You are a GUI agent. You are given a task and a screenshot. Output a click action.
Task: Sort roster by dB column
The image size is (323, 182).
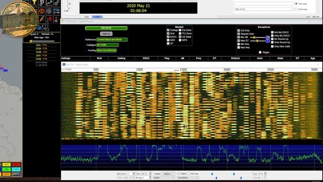coord(183,59)
